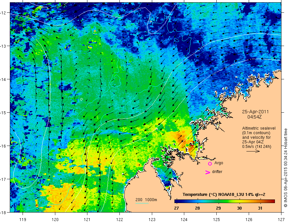Click the longitude 121 axis label
The height and width of the screenshot is (222, 288).
pyautogui.click(x=87, y=219)
